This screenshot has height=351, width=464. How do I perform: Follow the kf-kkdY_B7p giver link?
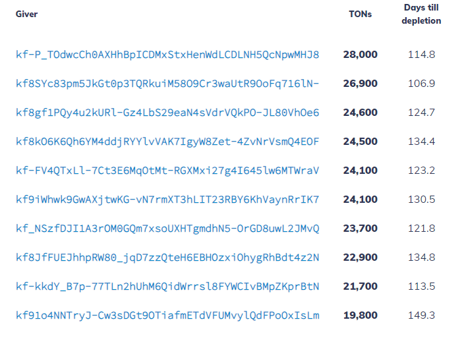(x=167, y=286)
